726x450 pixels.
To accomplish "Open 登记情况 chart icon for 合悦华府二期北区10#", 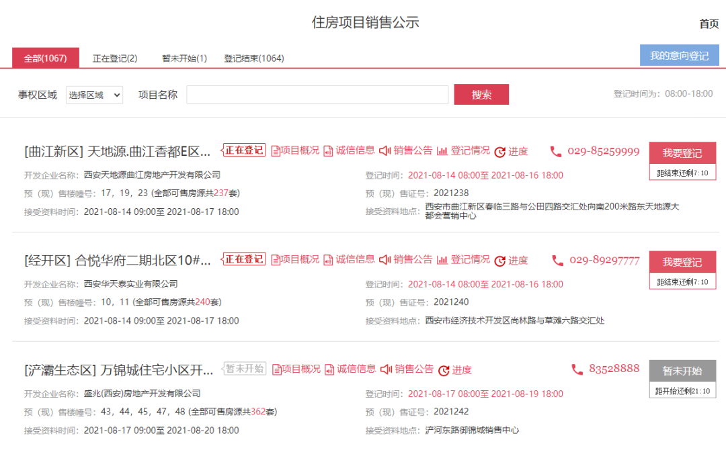I will click(442, 260).
